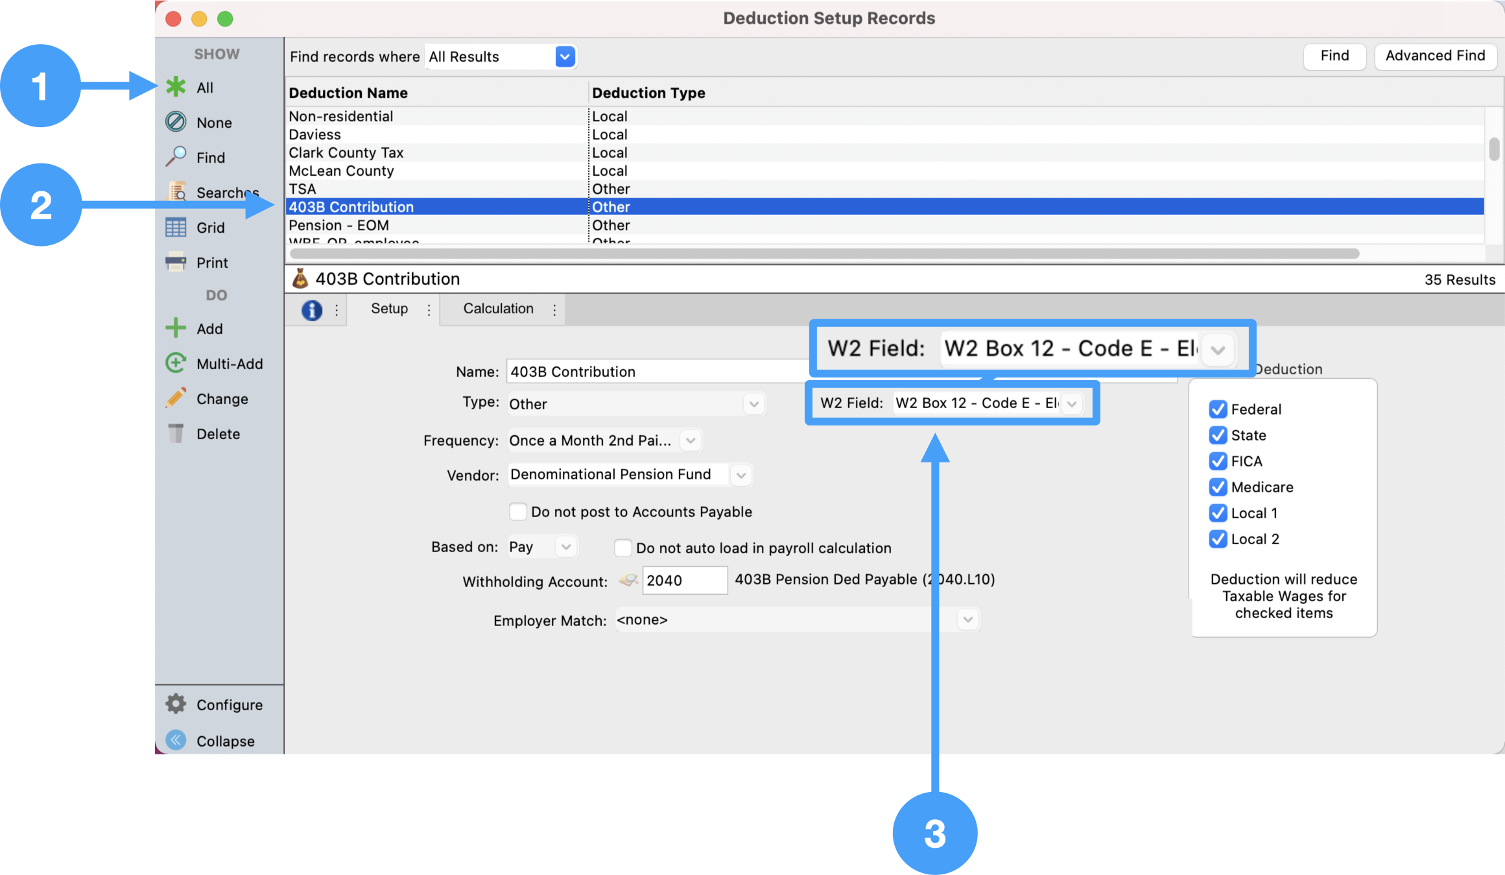Click the Withholding Account number field
This screenshot has width=1505, height=875.
(x=684, y=581)
